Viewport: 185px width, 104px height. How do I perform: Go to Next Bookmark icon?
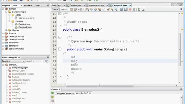click(x=112, y=10)
